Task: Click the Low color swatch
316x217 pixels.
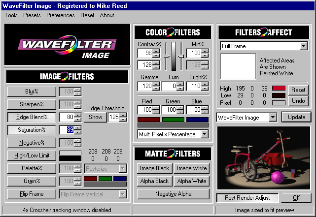Action: [279, 95]
